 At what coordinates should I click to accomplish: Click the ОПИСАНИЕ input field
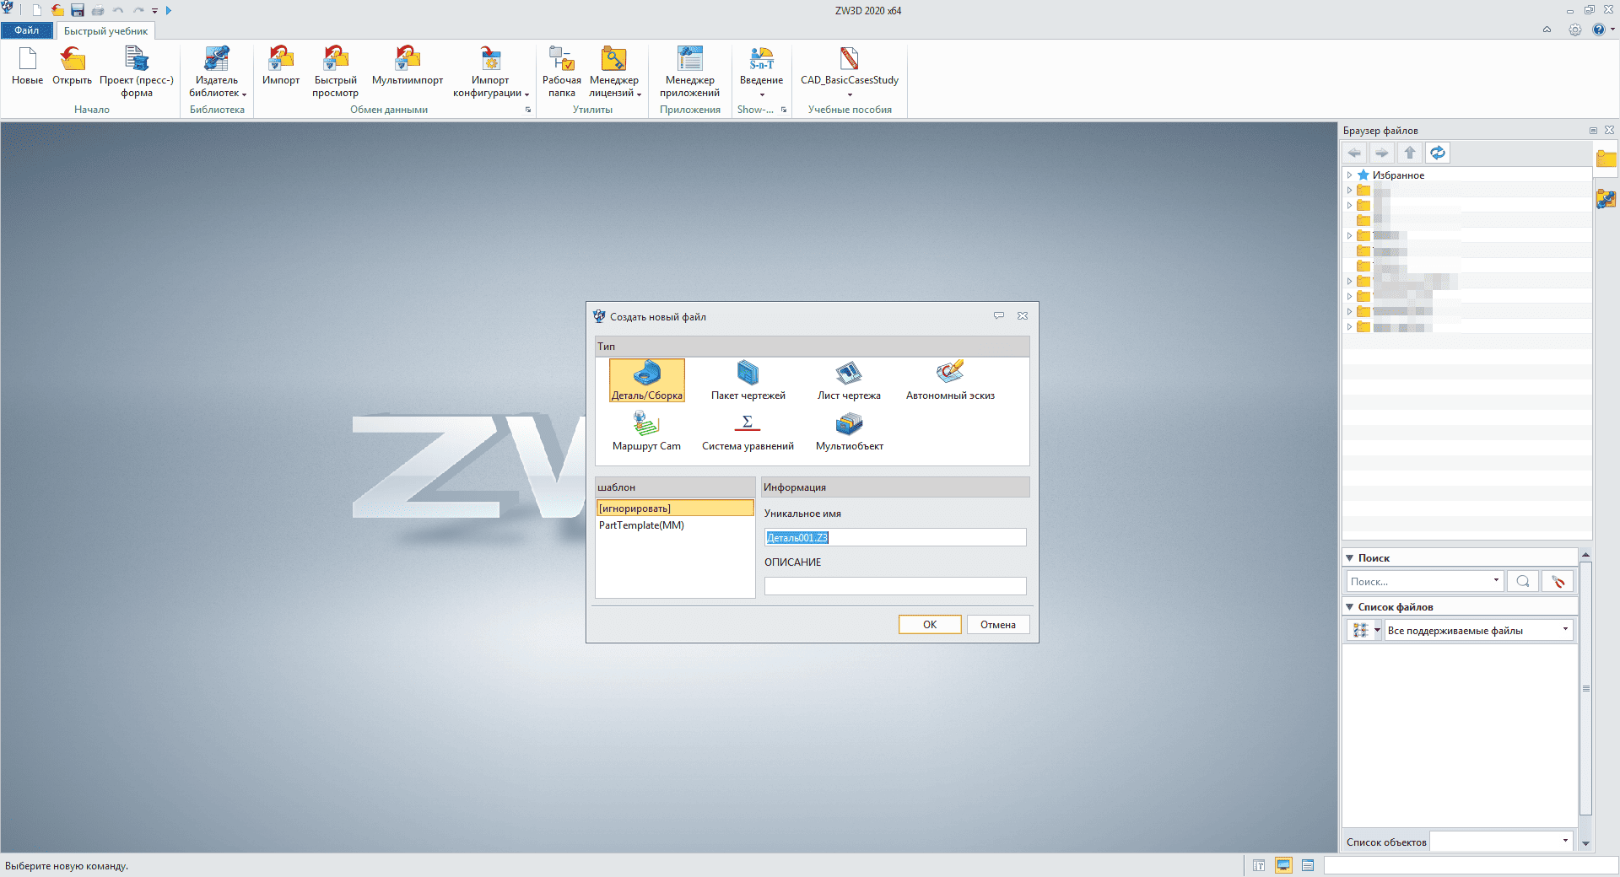click(895, 585)
